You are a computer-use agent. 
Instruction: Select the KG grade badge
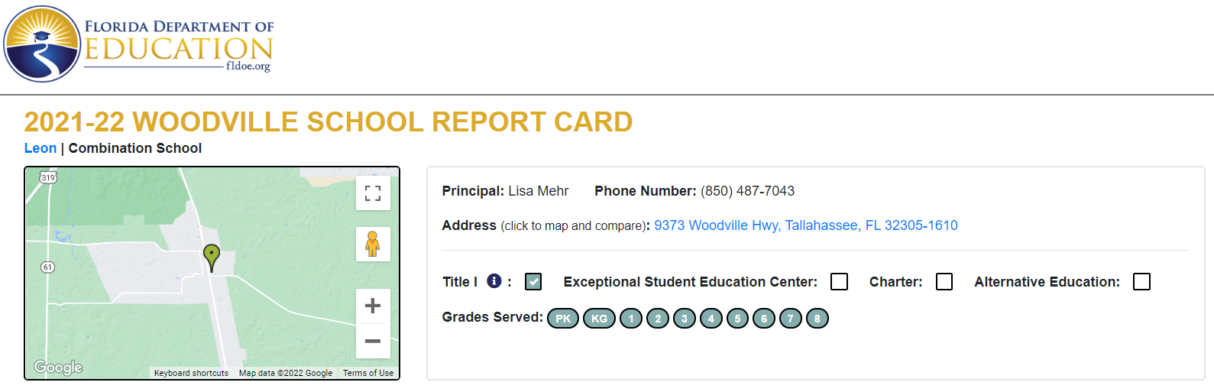pyautogui.click(x=600, y=319)
